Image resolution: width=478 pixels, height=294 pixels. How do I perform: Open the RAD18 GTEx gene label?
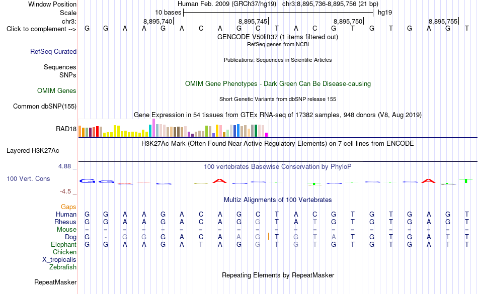(66, 129)
